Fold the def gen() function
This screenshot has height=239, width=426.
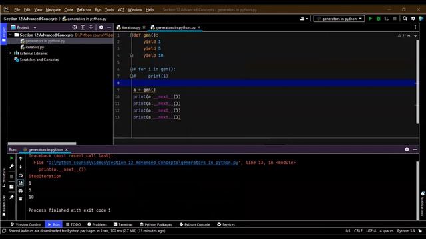click(132, 35)
